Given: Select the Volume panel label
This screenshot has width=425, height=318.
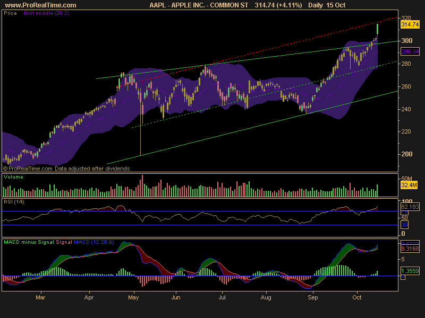Looking at the screenshot, I should point(14,177).
